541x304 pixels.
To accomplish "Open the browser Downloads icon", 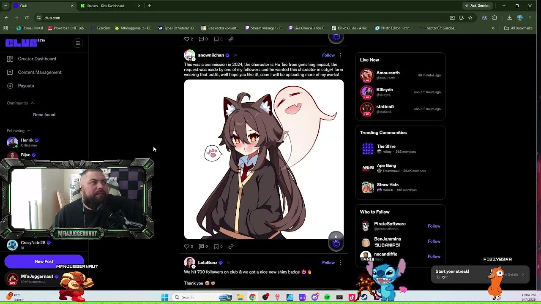I will [x=509, y=18].
